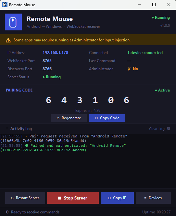Click the blue mouse app logo
Image resolution: width=176 pixels, height=216 pixels.
[13, 22]
